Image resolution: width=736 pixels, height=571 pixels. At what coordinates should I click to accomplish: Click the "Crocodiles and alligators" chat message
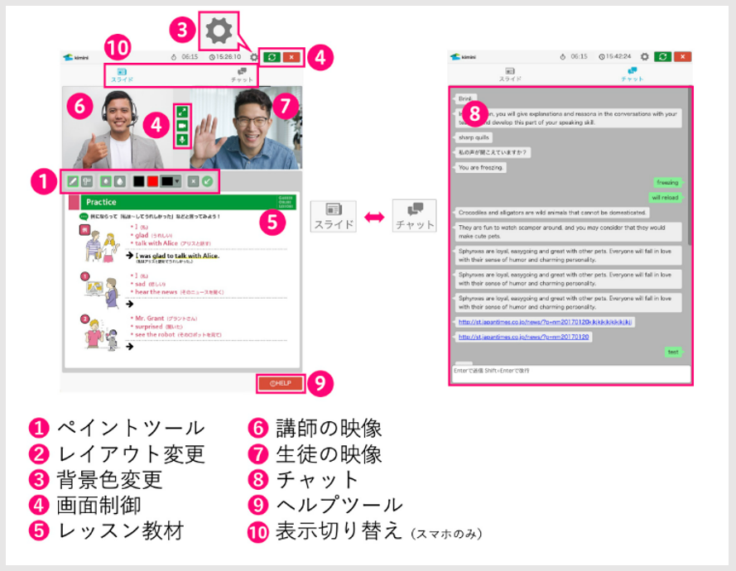point(552,213)
